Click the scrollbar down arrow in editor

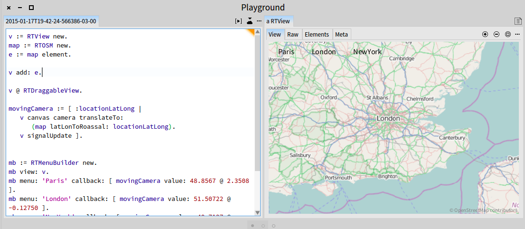coord(258,213)
